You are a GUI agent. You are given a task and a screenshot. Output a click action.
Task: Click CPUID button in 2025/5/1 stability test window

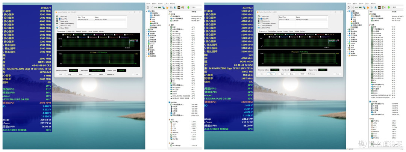(x=101, y=74)
